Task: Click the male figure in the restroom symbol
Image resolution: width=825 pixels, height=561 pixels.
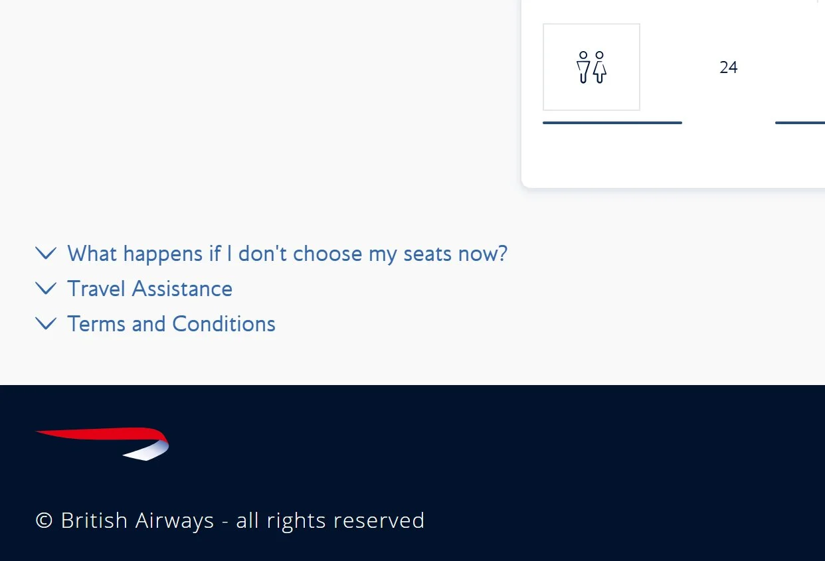Action: tap(583, 67)
